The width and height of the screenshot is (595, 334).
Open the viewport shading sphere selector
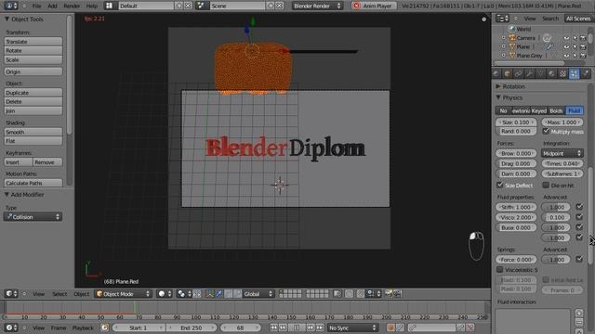(165, 294)
